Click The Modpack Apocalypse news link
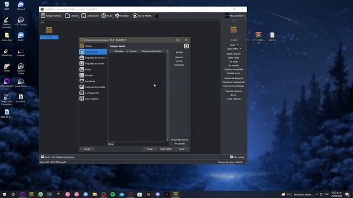The image size is (353, 198). (x=57, y=157)
